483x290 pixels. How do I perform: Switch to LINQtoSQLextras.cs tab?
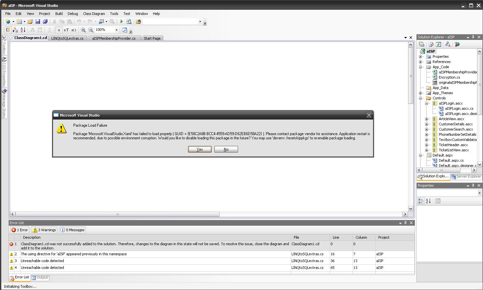(67, 38)
